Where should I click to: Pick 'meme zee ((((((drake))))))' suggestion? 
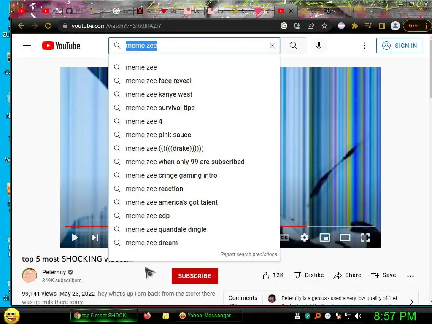[x=194, y=148]
